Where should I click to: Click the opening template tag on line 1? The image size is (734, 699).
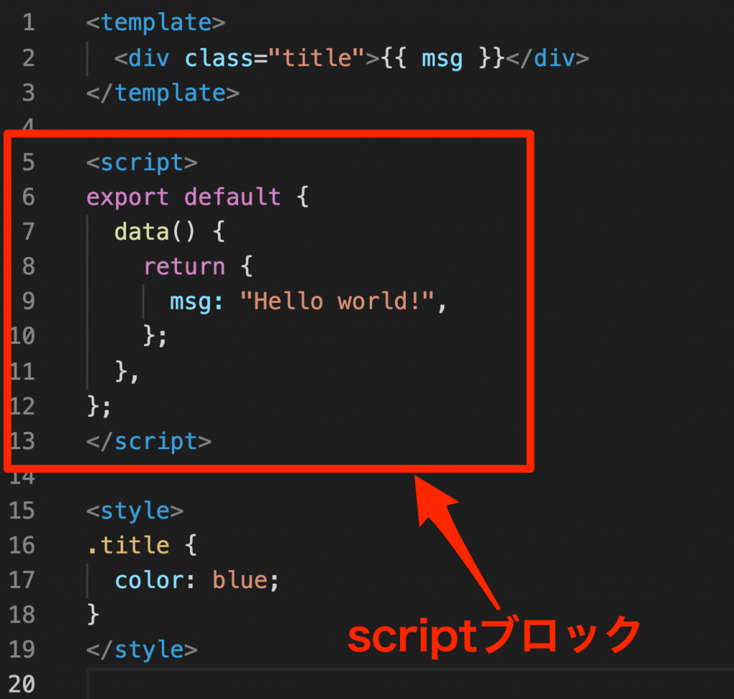pos(155,22)
